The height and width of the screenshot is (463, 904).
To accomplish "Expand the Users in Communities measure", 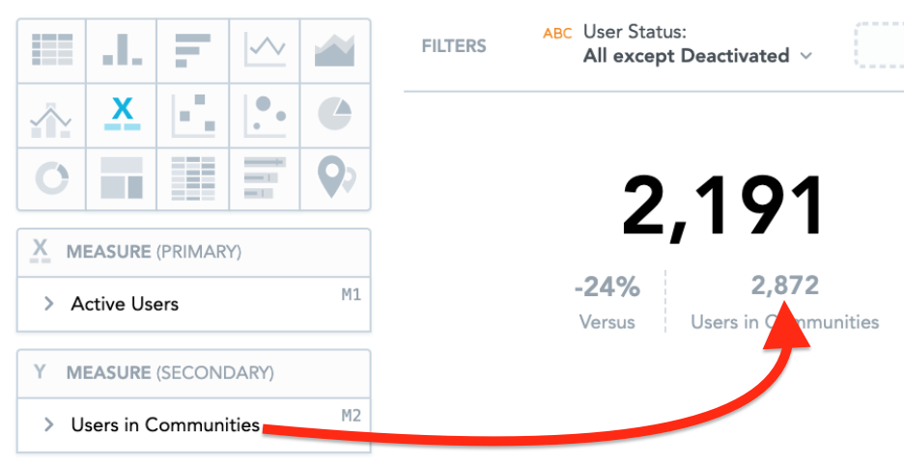I will [48, 425].
